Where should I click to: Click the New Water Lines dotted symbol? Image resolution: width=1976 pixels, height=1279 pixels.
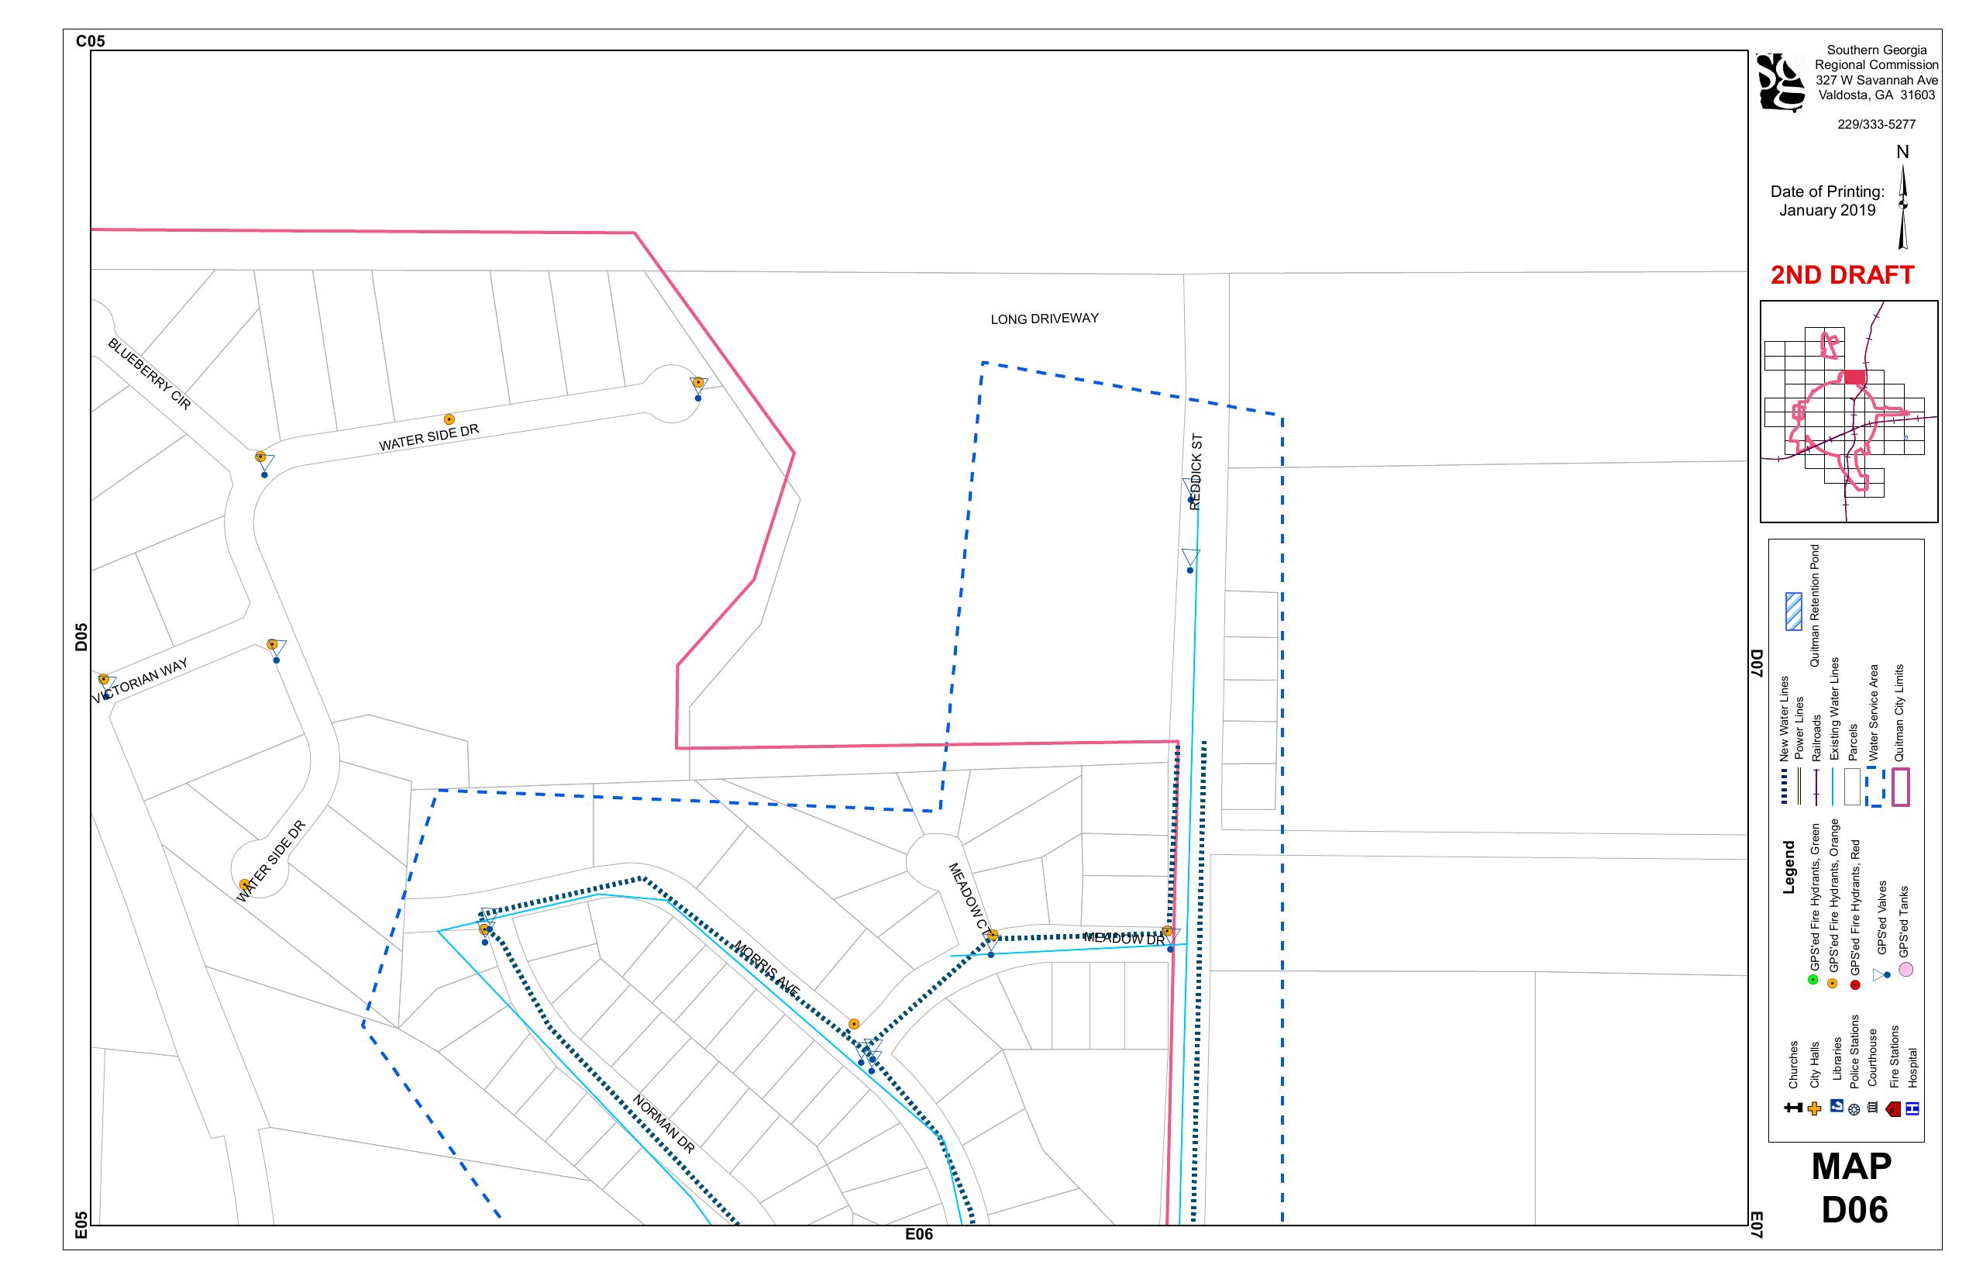pyautogui.click(x=1783, y=787)
